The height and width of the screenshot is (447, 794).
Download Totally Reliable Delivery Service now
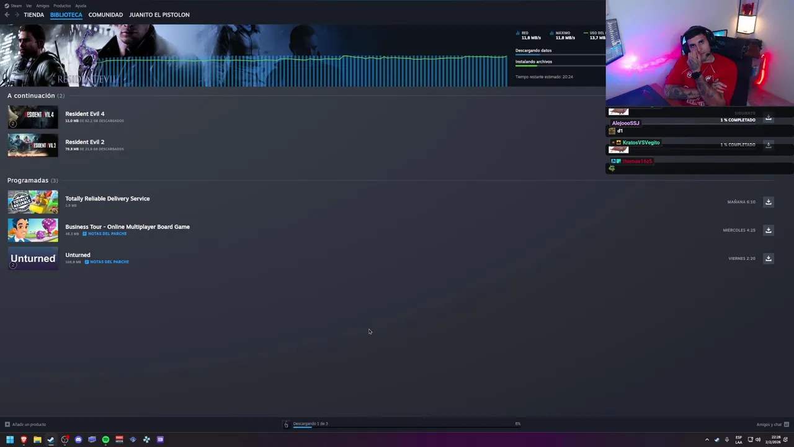click(768, 202)
